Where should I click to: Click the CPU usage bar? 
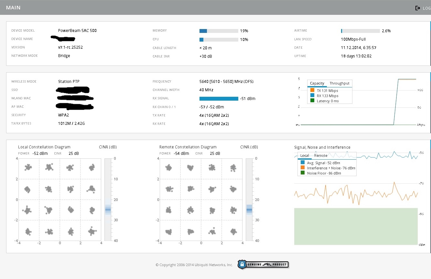[x=219, y=39]
